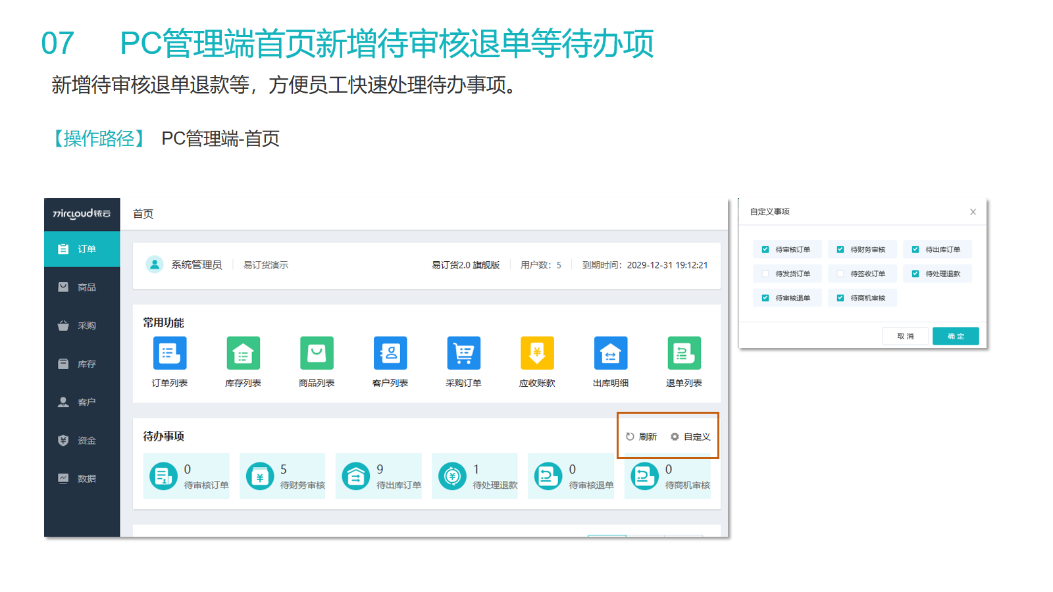The height and width of the screenshot is (592, 1053).
Task: Open the 库存列表 shortcut icon
Action: (x=244, y=353)
